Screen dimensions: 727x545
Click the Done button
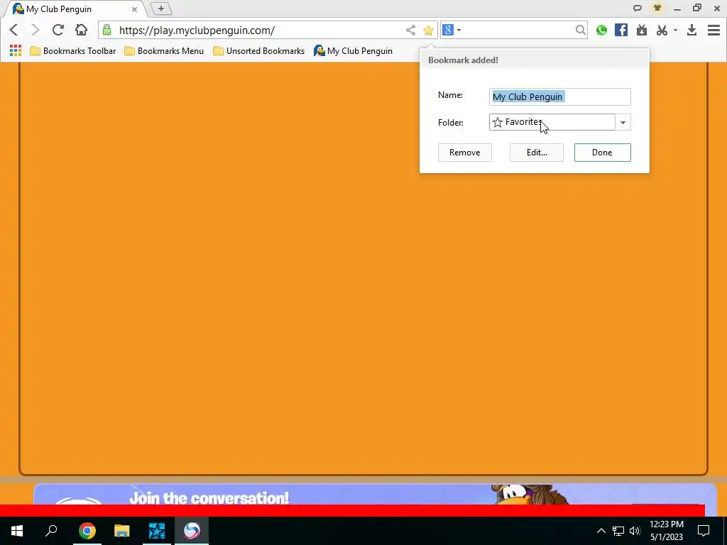(x=602, y=153)
